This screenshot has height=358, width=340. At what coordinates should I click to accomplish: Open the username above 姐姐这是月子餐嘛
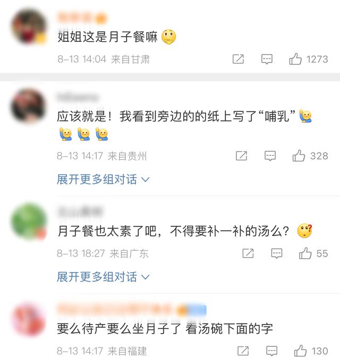coord(82,18)
